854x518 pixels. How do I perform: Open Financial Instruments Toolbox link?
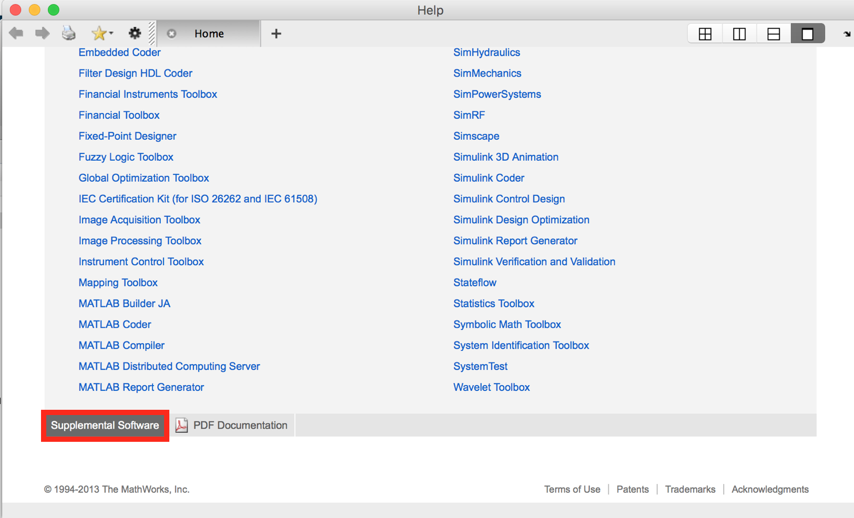tap(148, 95)
